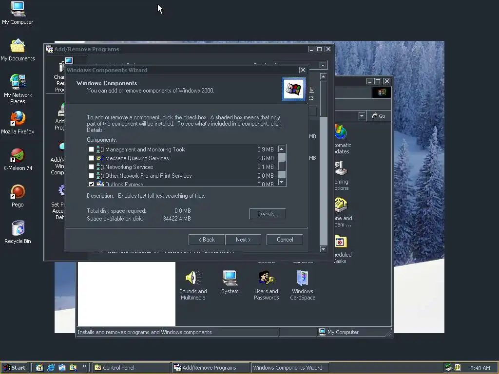499x374 pixels.
Task: Open Sounds and Multimedia in Control Panel
Action: click(193, 285)
